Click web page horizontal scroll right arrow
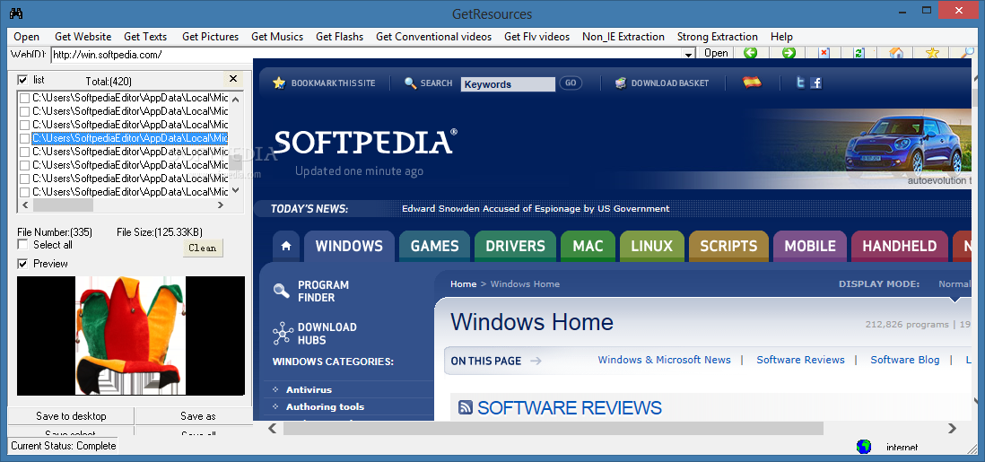Image resolution: width=985 pixels, height=462 pixels. tap(953, 428)
